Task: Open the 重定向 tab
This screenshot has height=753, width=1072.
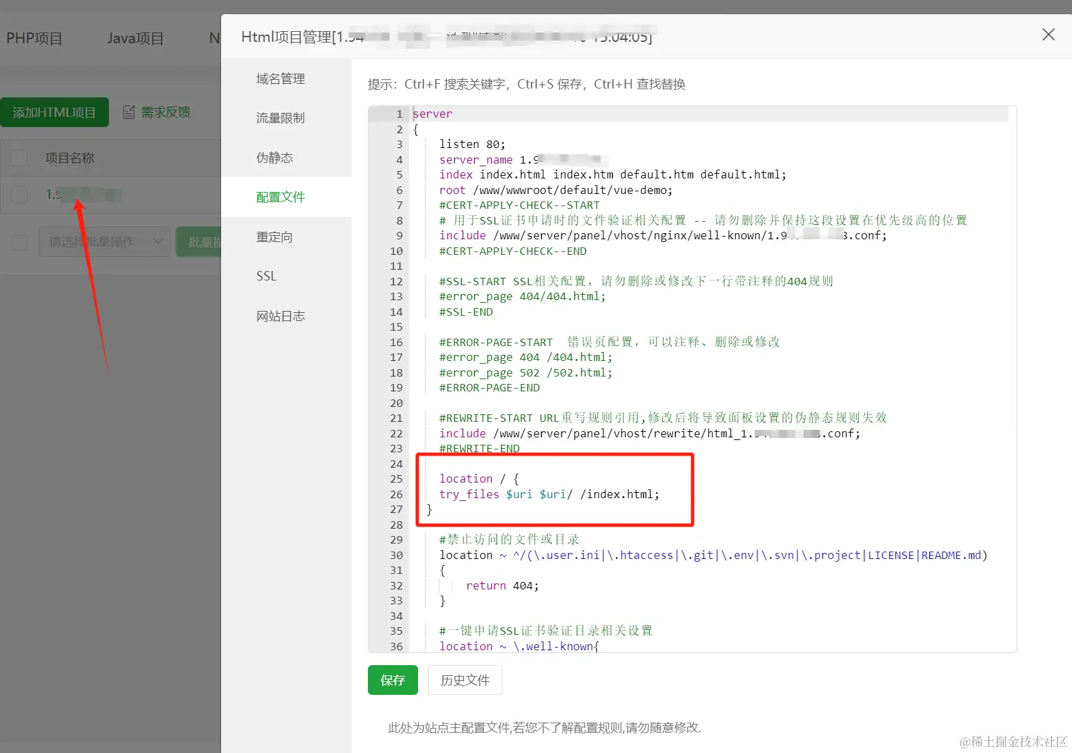Action: click(275, 237)
